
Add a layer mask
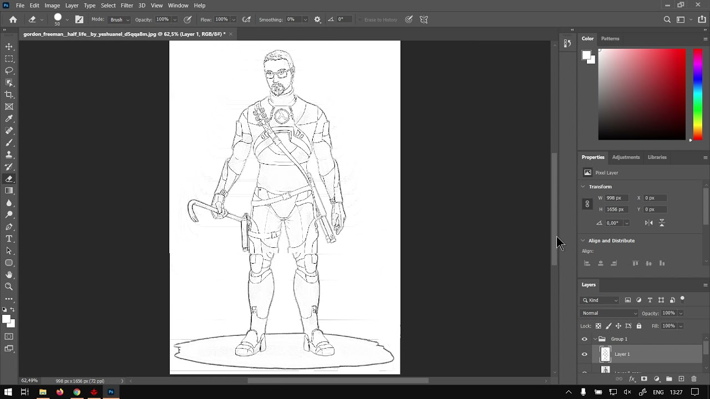click(x=644, y=379)
